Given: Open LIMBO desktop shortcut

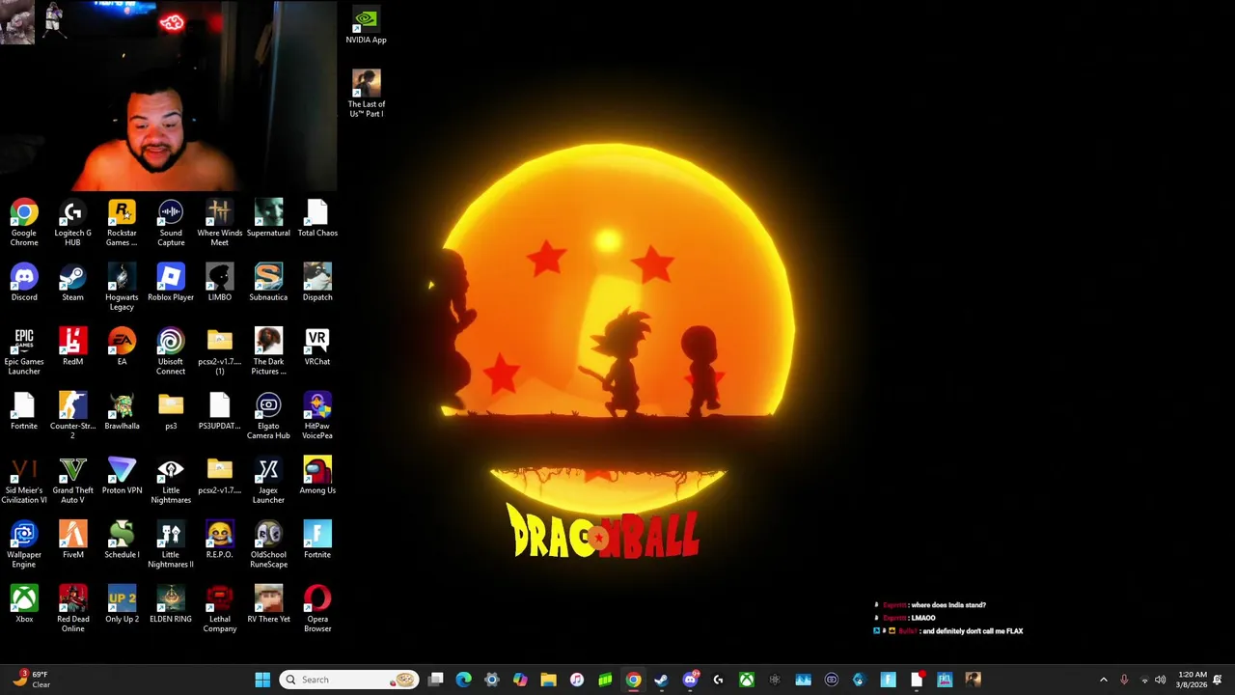Looking at the screenshot, I should (220, 283).
